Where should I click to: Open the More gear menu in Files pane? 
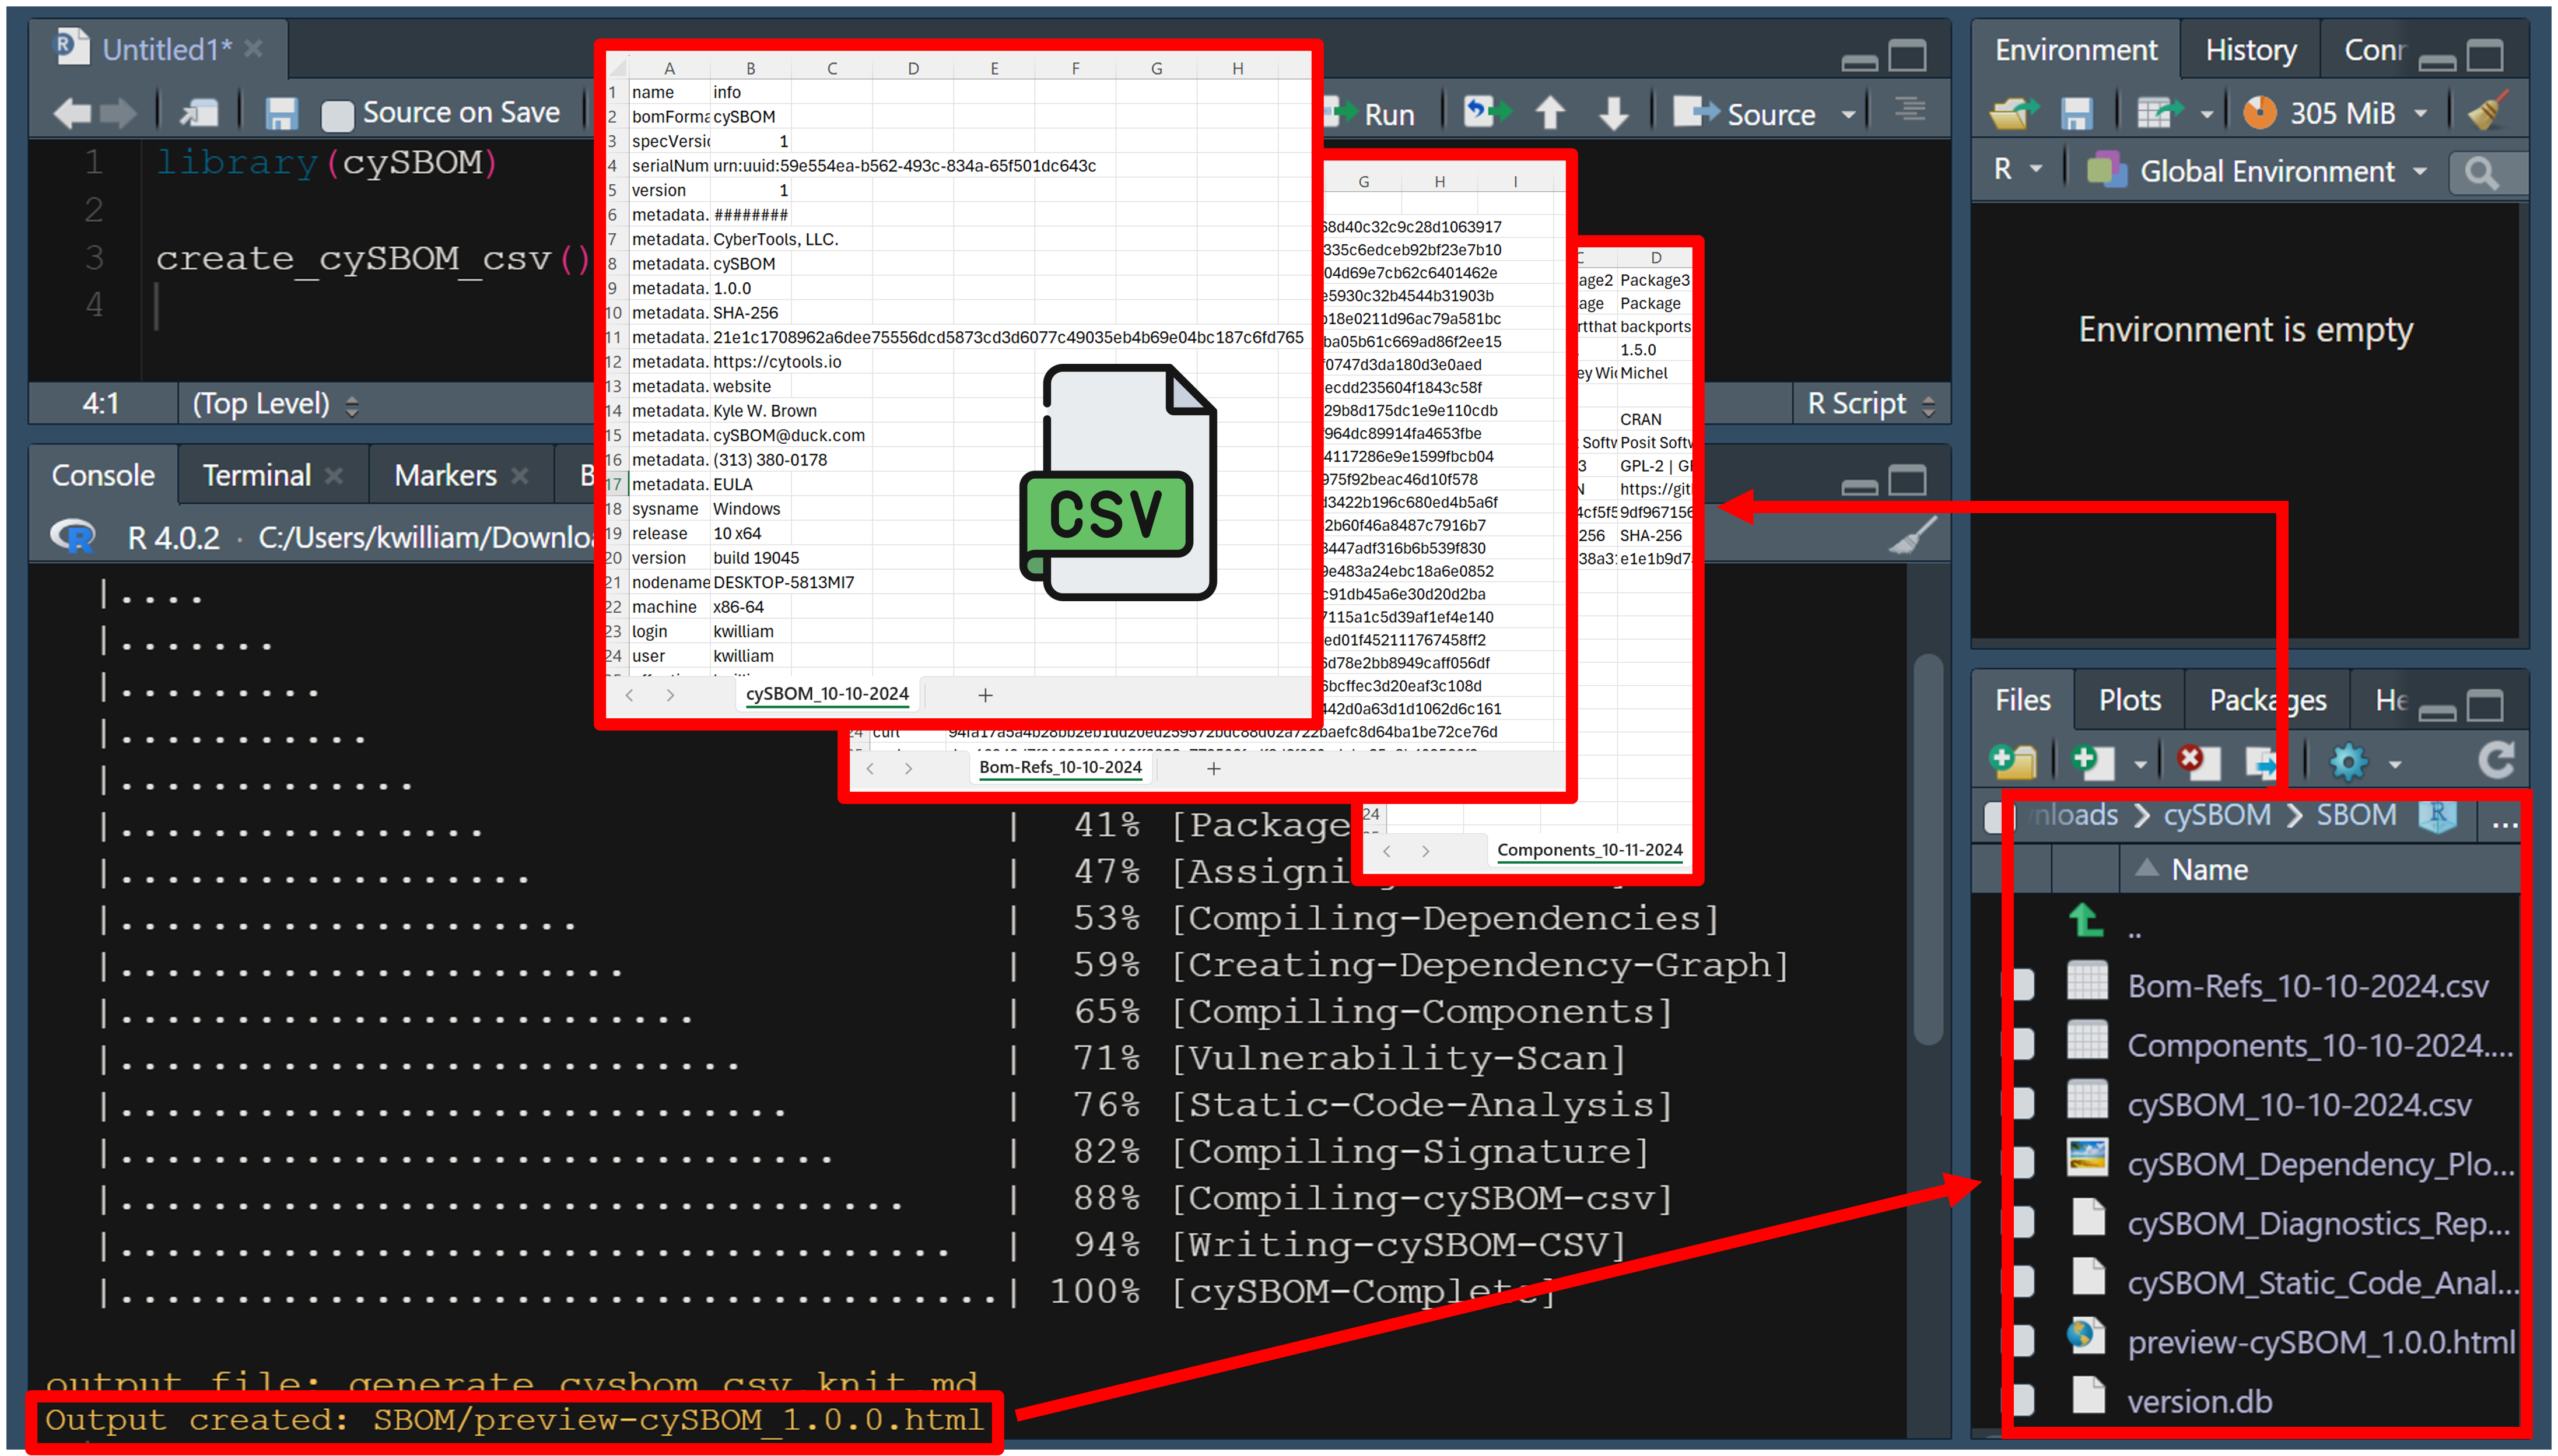[x=2364, y=763]
